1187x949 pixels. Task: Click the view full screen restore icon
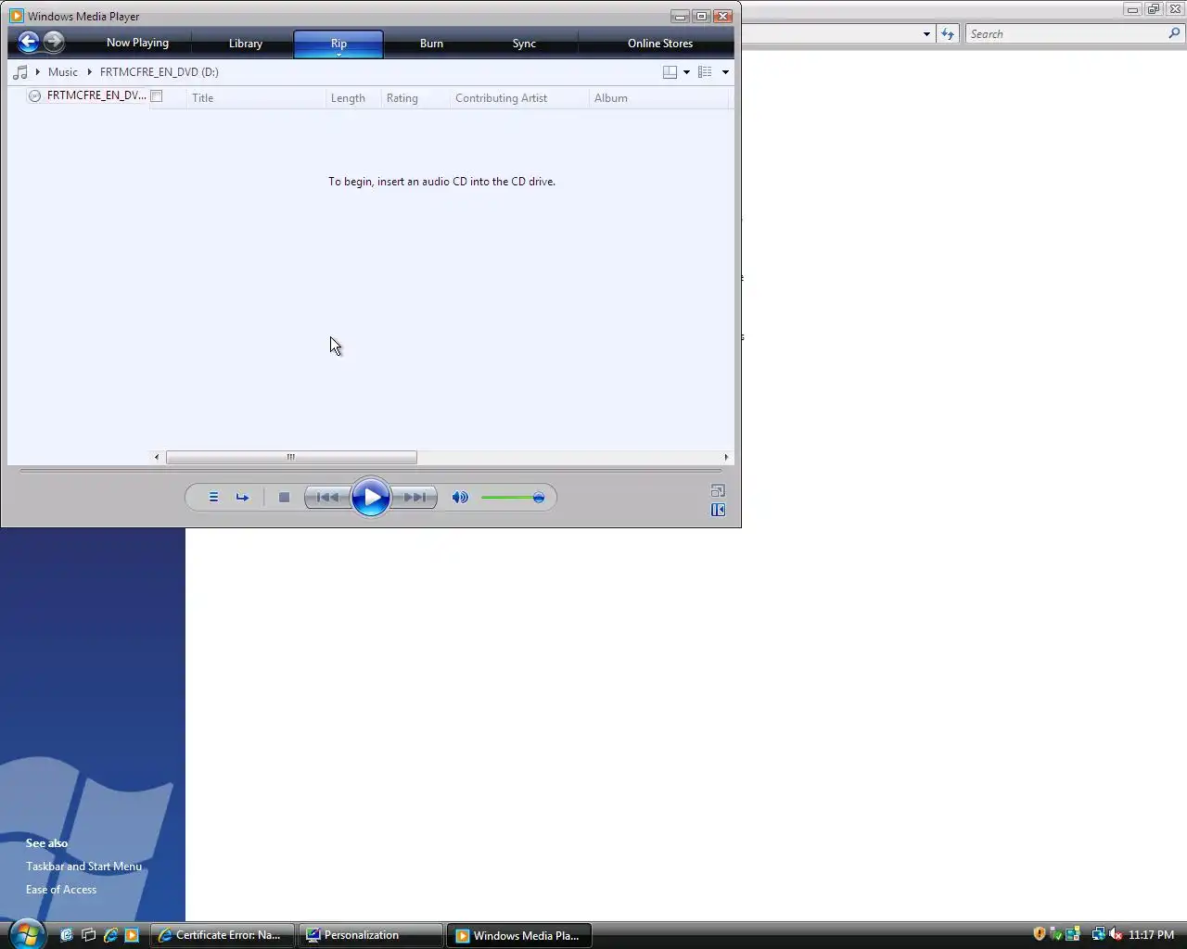(x=718, y=490)
